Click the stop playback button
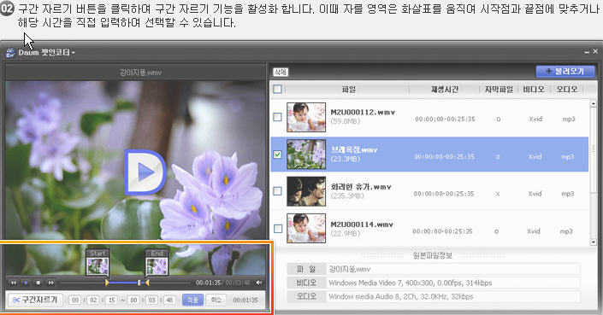The height and width of the screenshot is (315, 603). (38, 283)
